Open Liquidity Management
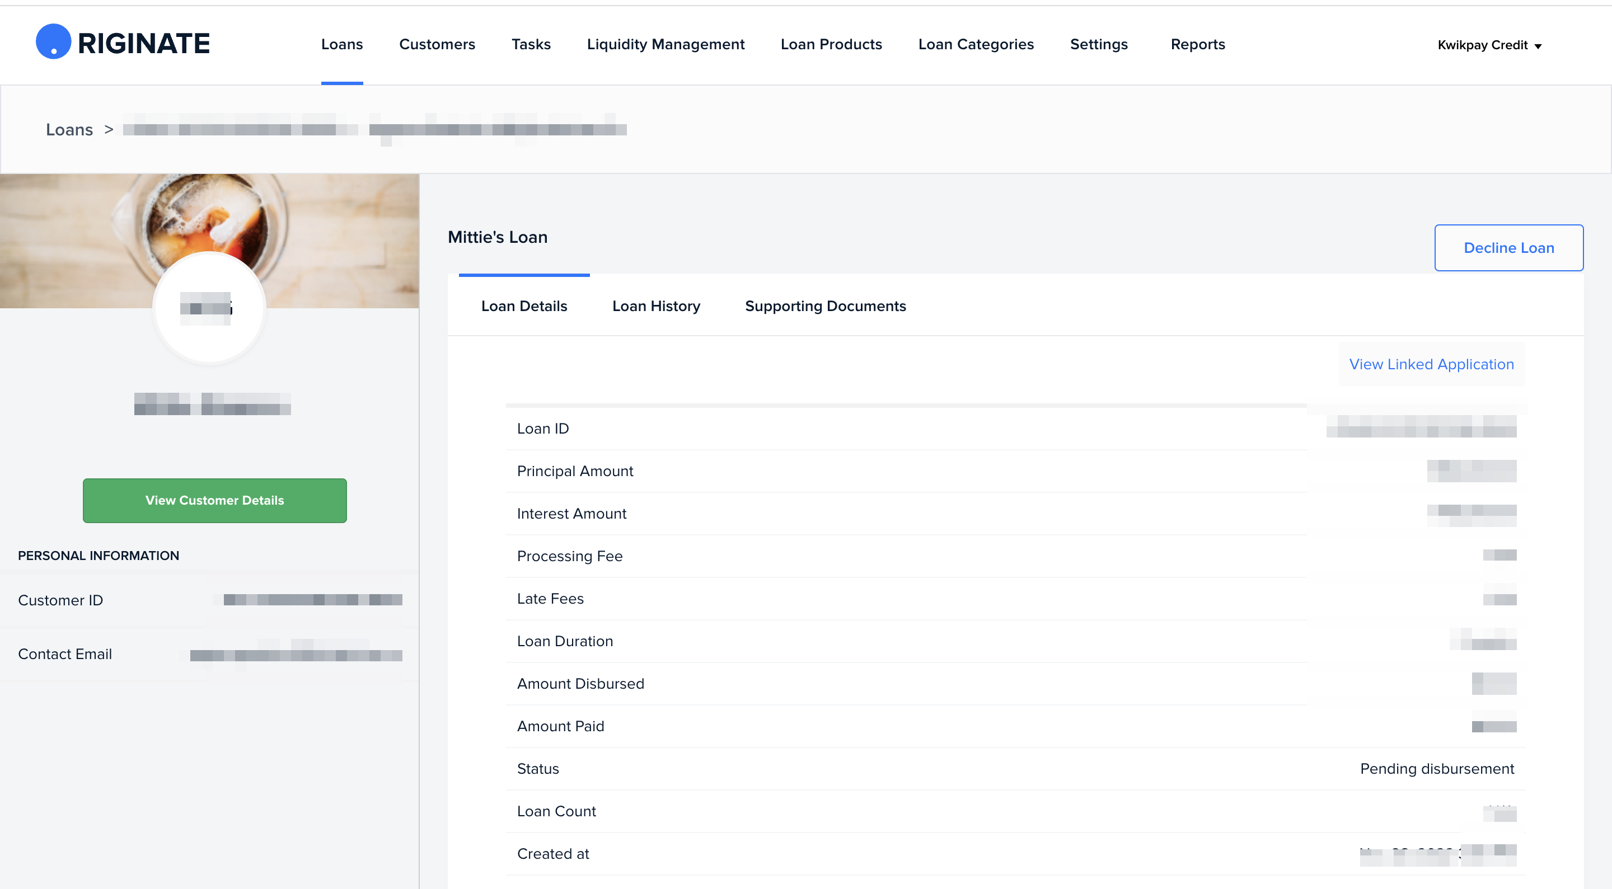The height and width of the screenshot is (889, 1612). tap(665, 44)
